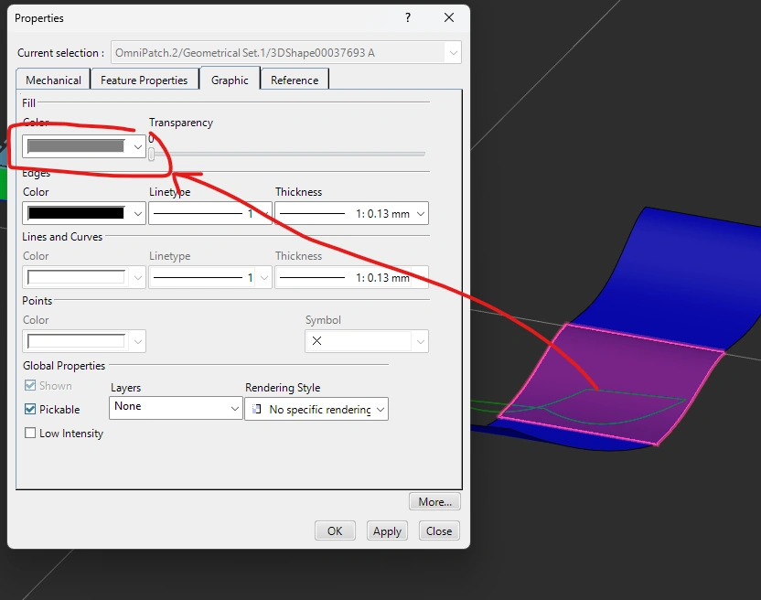Open the Layers None dropdown
761x600 pixels.
tap(176, 408)
